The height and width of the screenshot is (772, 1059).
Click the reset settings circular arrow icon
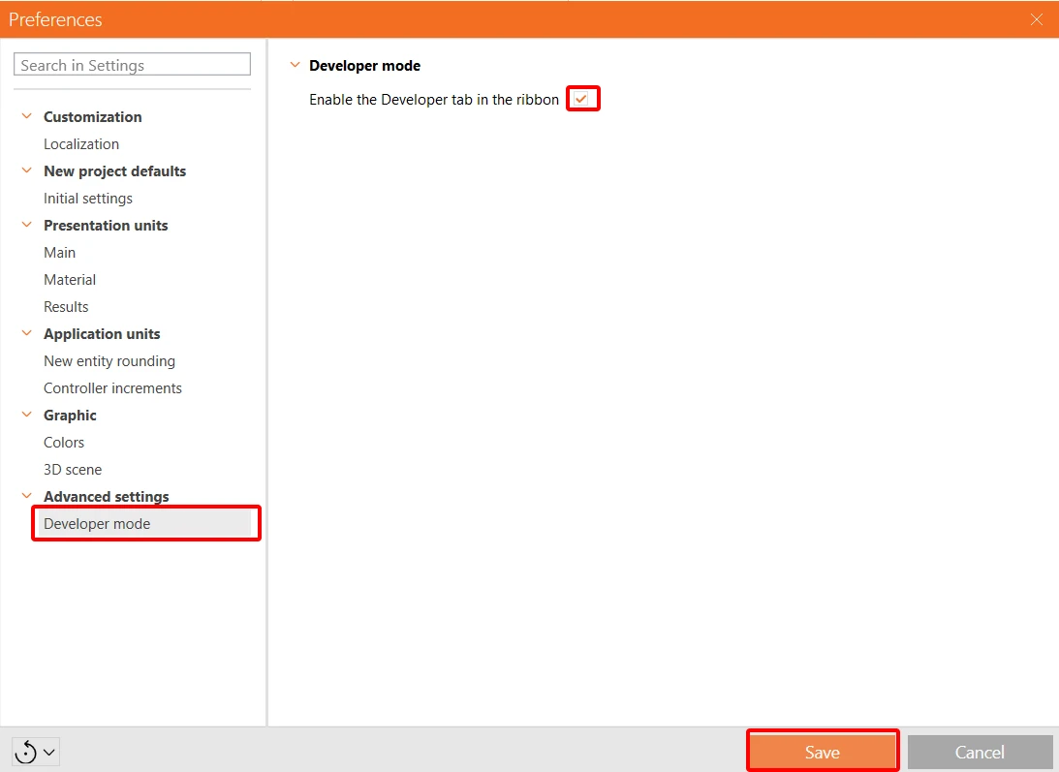tap(25, 752)
